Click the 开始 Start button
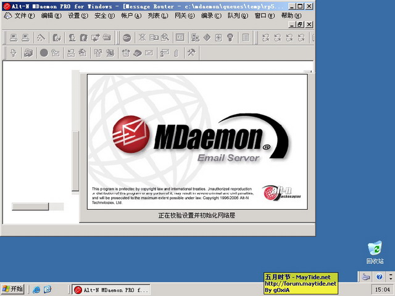 click(12, 289)
